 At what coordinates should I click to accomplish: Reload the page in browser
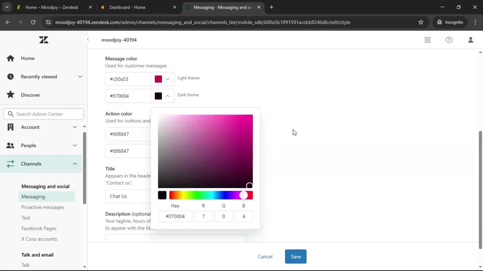pyautogui.click(x=33, y=22)
